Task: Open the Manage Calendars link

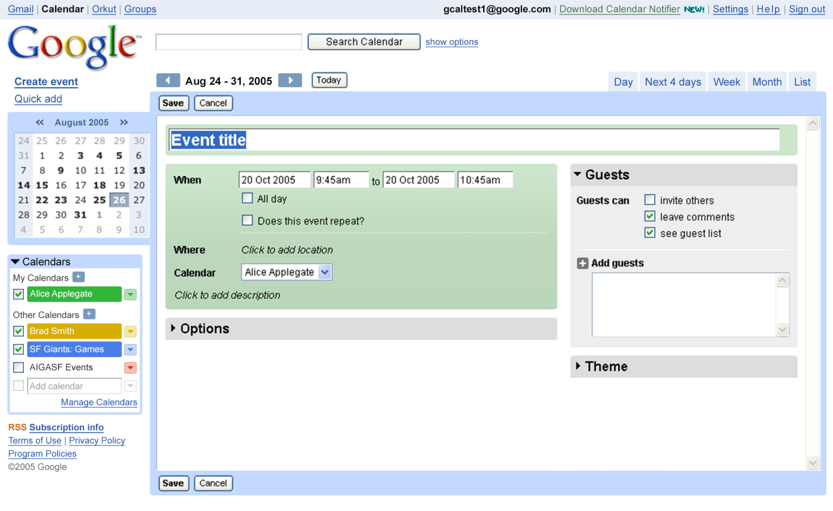Action: click(99, 402)
